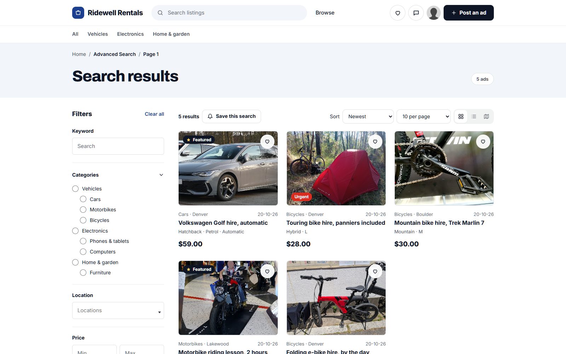Viewport: 566px width, 354px height.
Task: Open the messages chat icon in header
Action: point(416,13)
